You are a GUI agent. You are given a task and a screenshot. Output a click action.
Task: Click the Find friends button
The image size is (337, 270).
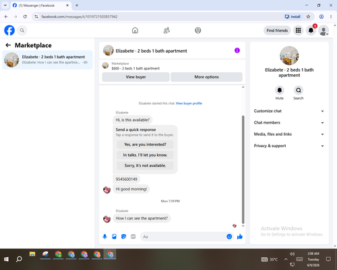[277, 30]
